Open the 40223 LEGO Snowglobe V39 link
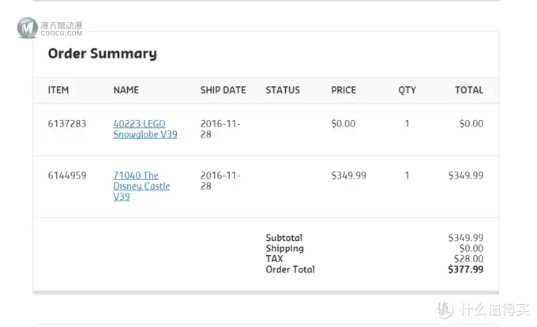Image resolution: width=537 pixels, height=327 pixels. pos(145,129)
